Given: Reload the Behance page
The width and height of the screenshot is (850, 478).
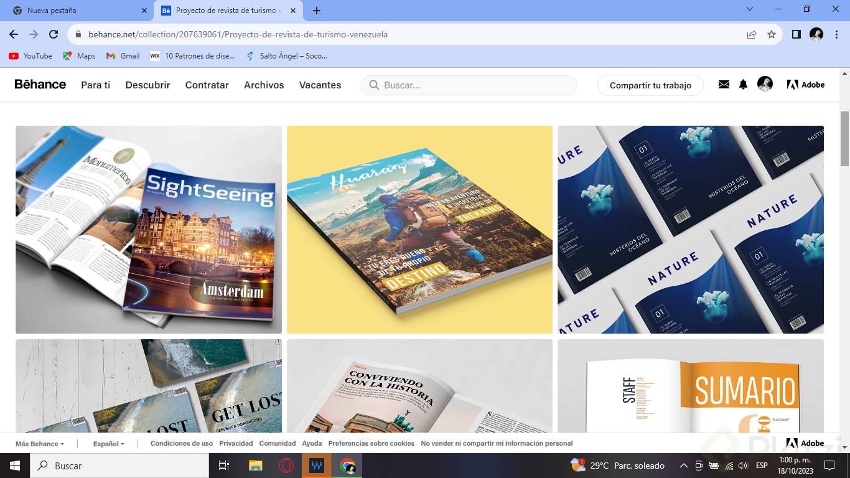Looking at the screenshot, I should [x=54, y=34].
